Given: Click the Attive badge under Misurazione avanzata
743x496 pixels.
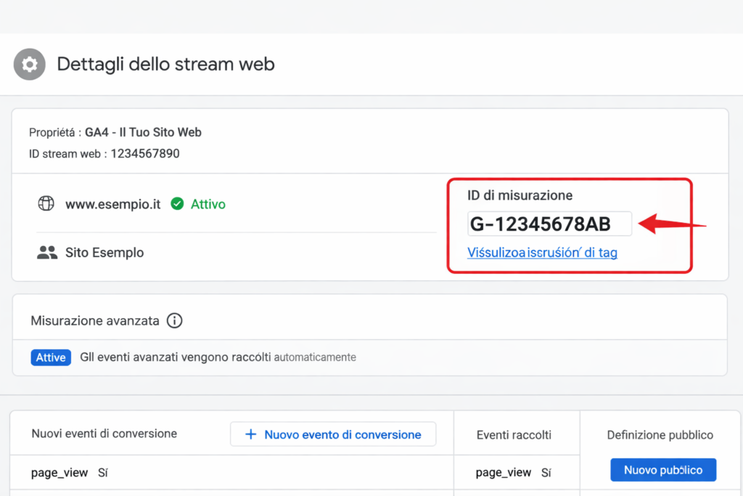Looking at the screenshot, I should (x=51, y=357).
